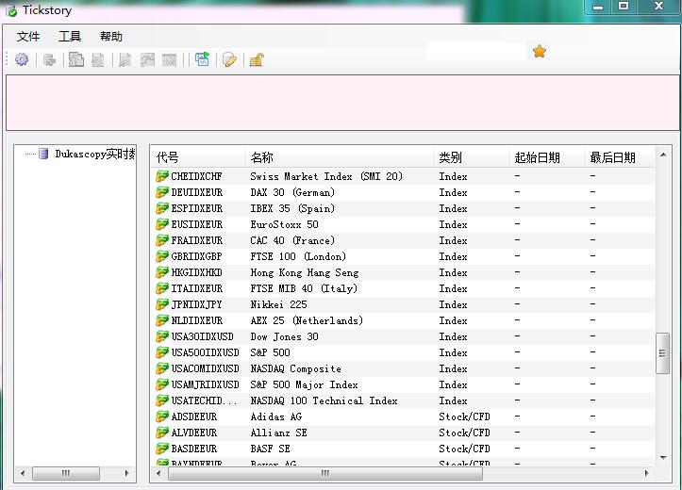Select the 'DAX 30 (German)' row

403,192
